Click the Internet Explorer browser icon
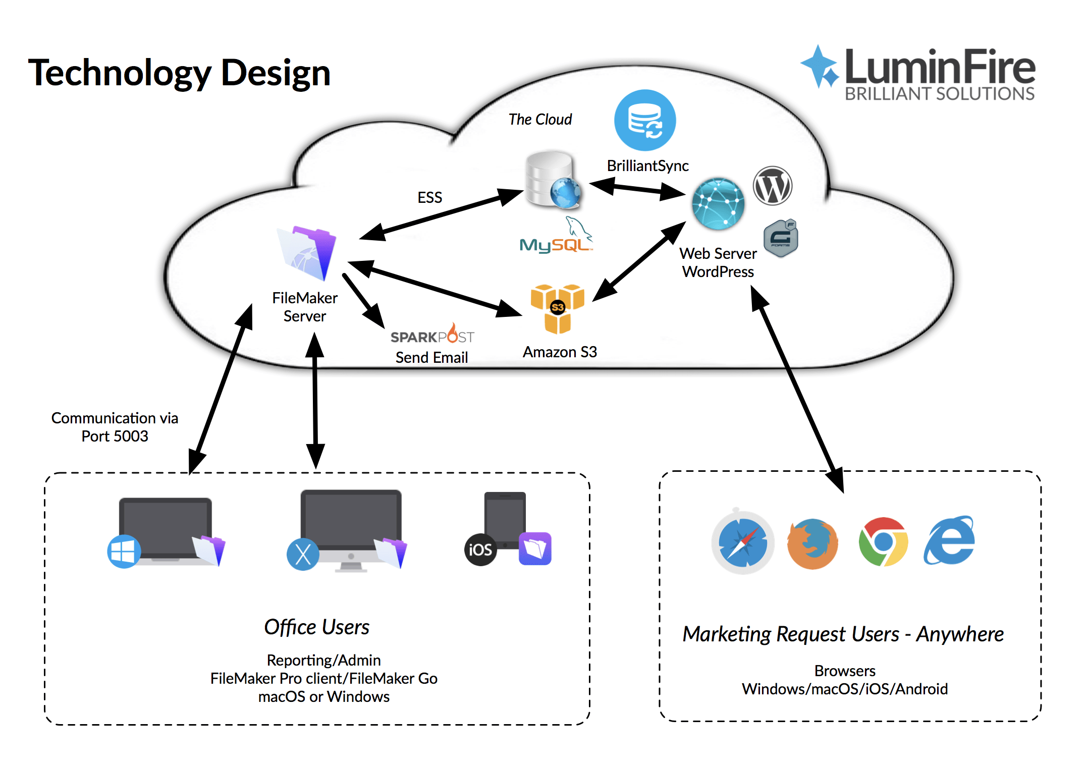 [950, 540]
